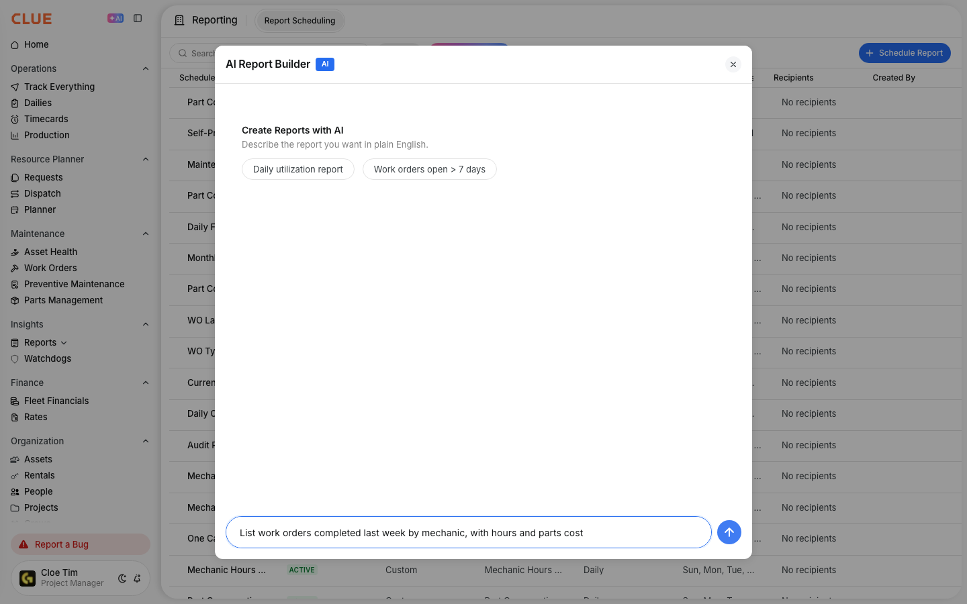967x604 pixels.
Task: Toggle the sidebar collapse panel icon
Action: pyautogui.click(x=138, y=18)
